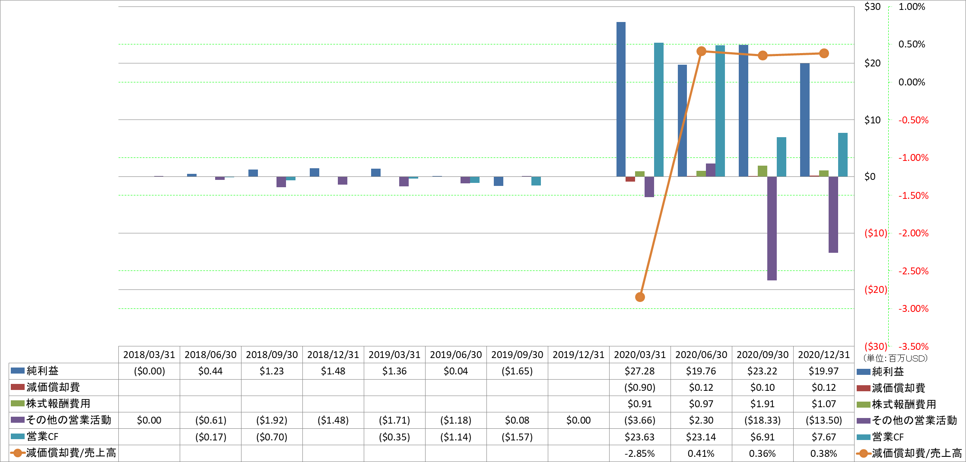Click the 2020/03/31 date column header
The height and width of the screenshot is (462, 966).
pyautogui.click(x=640, y=355)
